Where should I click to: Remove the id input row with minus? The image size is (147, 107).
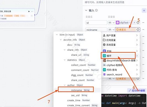(x=143, y=22)
